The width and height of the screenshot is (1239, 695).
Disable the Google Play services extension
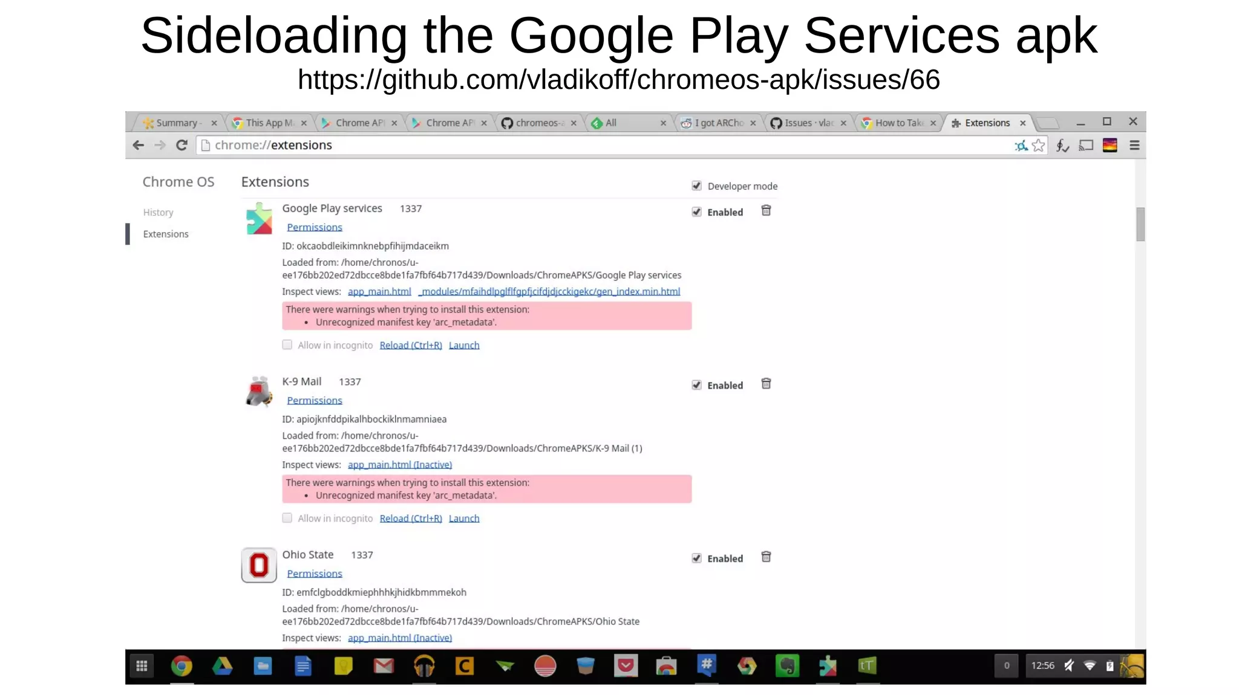tap(696, 212)
